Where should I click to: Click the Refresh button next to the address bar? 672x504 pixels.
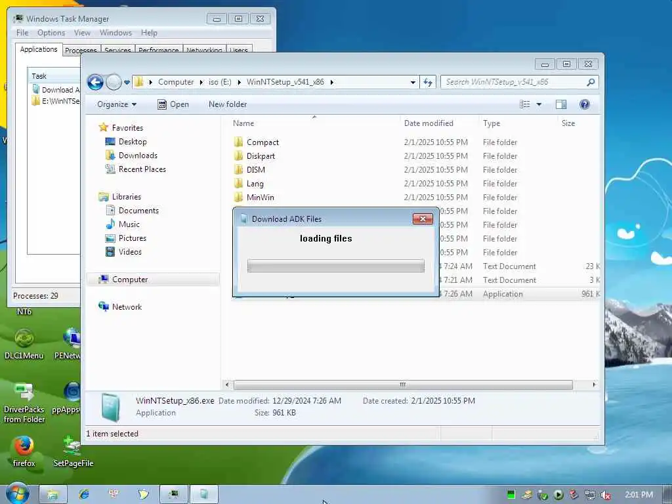(428, 82)
